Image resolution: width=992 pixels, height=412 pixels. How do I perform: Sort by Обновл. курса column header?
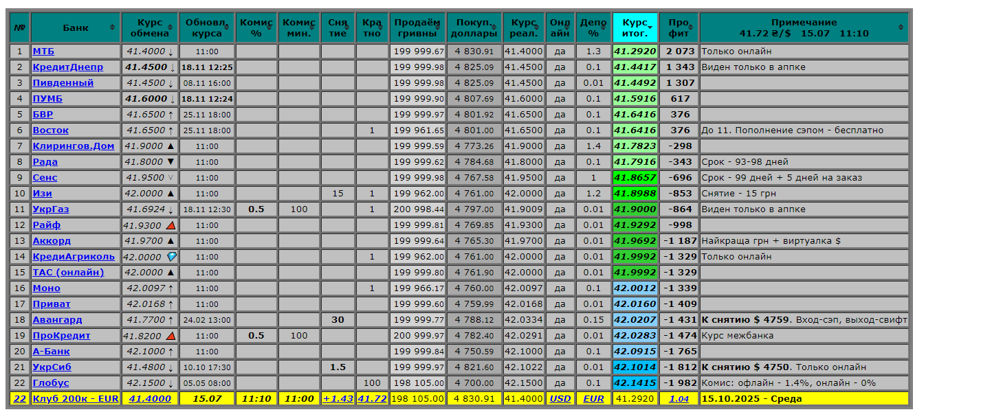207,27
